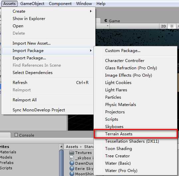Viewport: 179px width, 176px height.
Task: Click the project sidebar scrollbar thumb
Action: [x=61, y=162]
